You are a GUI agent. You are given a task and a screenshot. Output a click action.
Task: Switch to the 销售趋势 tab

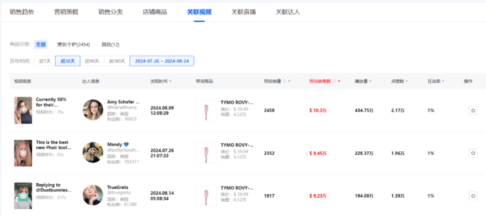pyautogui.click(x=22, y=12)
